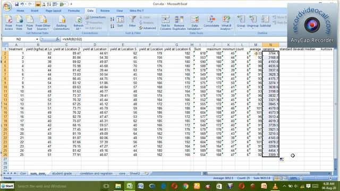Screen dimensions: 340x191
Task: Sort A to Z ascending
Action: [112, 19]
